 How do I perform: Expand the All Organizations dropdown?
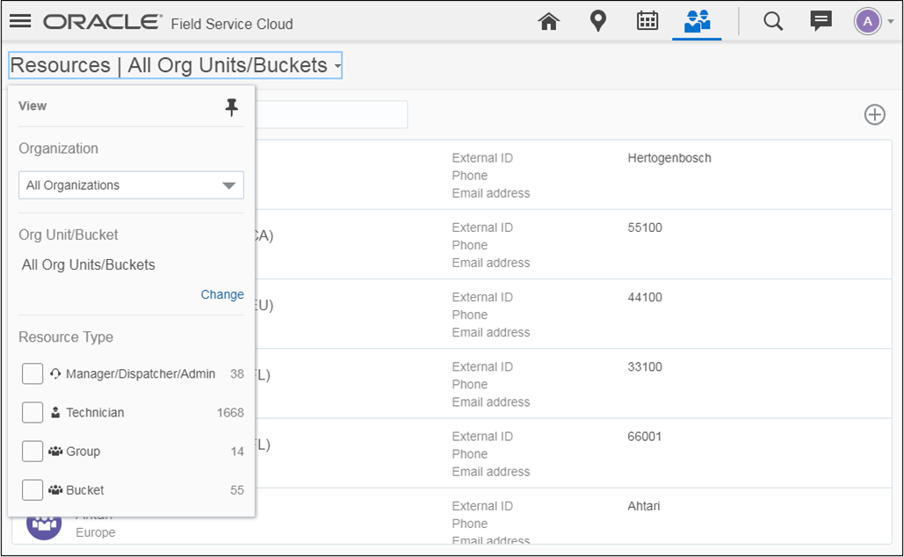pyautogui.click(x=131, y=185)
